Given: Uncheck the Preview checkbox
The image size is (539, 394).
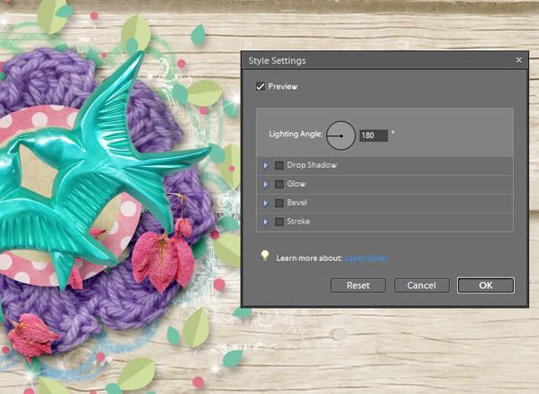Looking at the screenshot, I should click(x=261, y=86).
